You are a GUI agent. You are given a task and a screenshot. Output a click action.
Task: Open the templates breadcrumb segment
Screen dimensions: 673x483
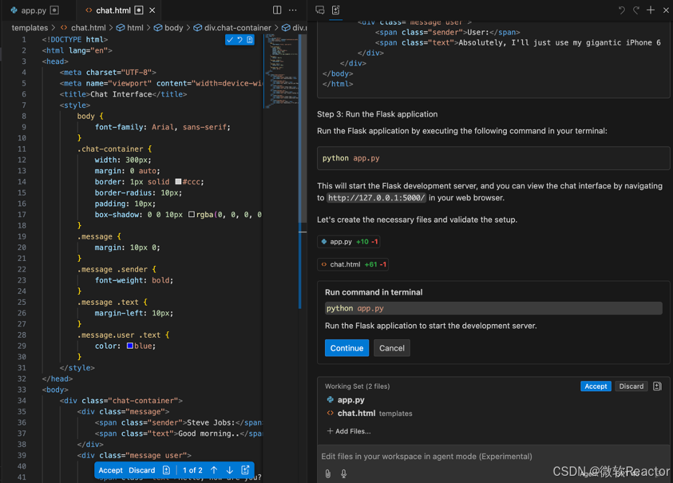click(29, 27)
